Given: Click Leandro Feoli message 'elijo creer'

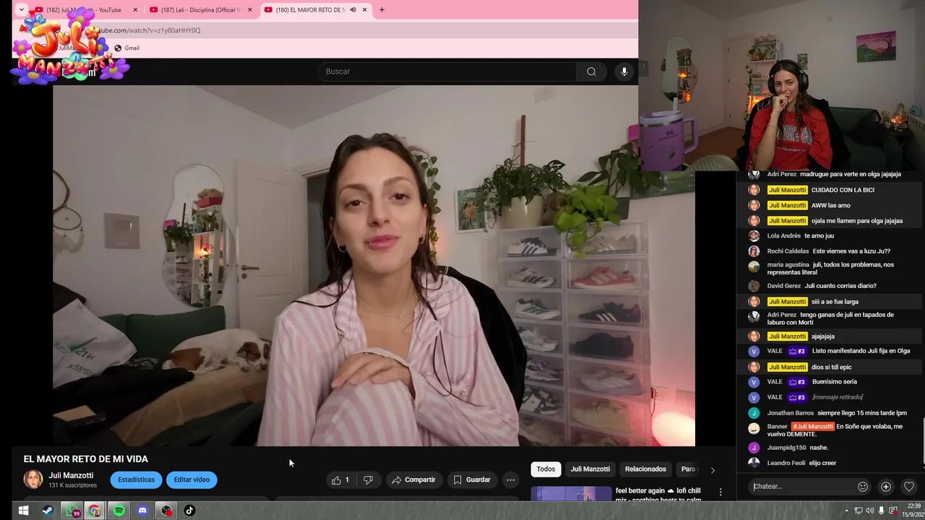Looking at the screenshot, I should tap(822, 463).
